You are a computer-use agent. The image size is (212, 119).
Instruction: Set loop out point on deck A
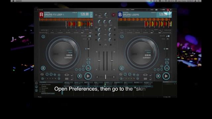[x=51, y=74]
